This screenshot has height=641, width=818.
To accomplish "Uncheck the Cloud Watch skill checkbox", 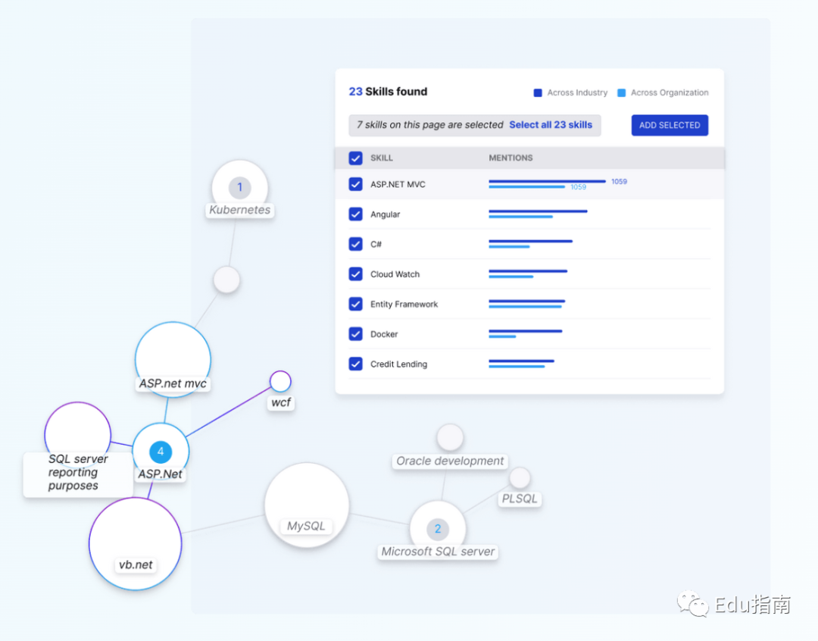I will tap(355, 274).
